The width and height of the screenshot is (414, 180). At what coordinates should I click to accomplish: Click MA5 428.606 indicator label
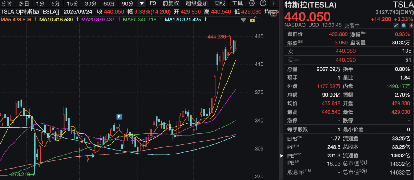click(x=16, y=20)
